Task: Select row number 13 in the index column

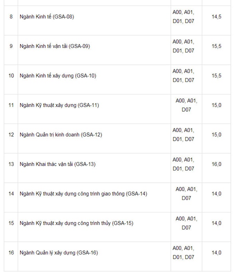Action: click(11, 164)
